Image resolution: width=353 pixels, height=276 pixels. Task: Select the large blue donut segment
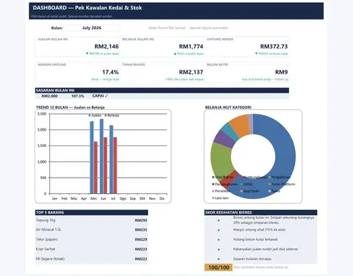tap(285, 156)
